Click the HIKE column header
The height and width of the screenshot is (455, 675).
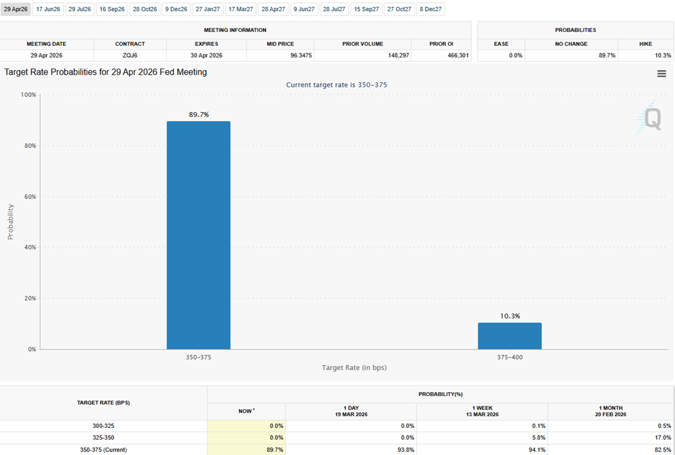646,44
